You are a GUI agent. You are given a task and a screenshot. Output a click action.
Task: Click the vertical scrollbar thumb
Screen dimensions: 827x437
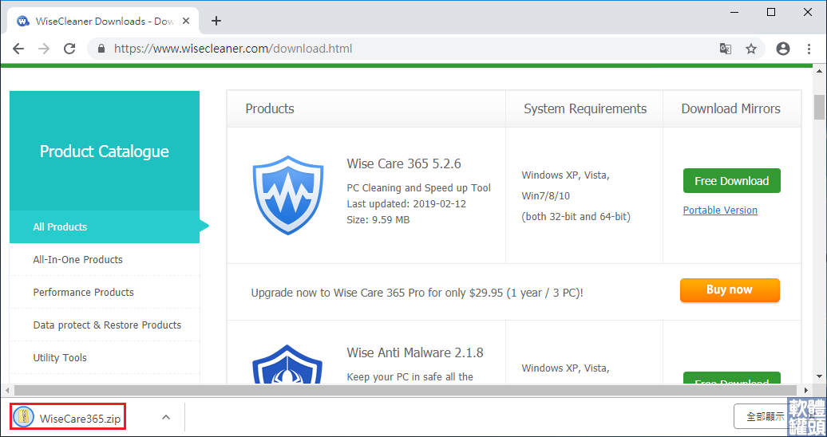[819, 107]
